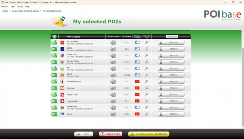Click the green folder icon for Shell
Screen dimensions: 244x139
click(54, 75)
